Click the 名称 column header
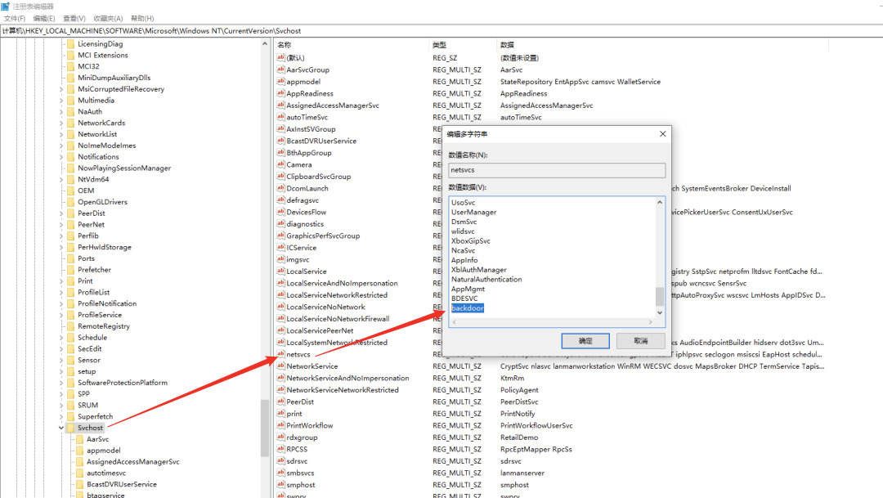Viewport: 883px width, 498px height. [285, 45]
